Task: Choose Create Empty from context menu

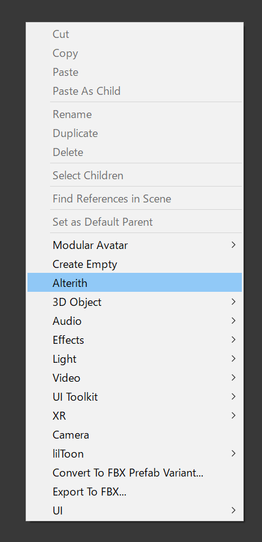Action: point(134,264)
